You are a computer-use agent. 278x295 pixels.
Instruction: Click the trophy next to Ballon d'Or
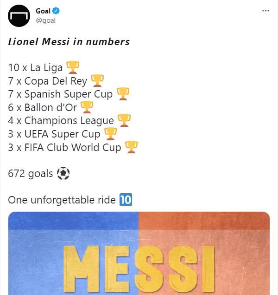click(x=87, y=107)
